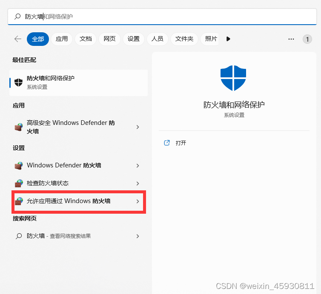This screenshot has width=321, height=294.
Task: Expand chevron for 允许应用通过 Windows 防火墙
Action: pos(138,201)
